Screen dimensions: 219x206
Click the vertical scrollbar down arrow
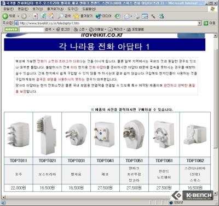pos(215,193)
